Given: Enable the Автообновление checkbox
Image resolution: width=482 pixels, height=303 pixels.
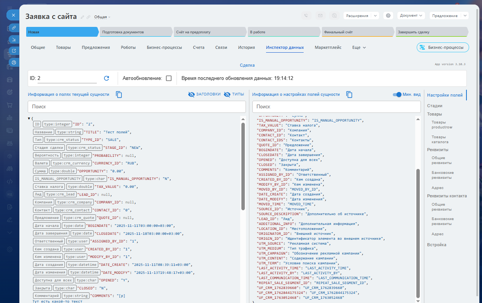Looking at the screenshot, I should [169, 78].
